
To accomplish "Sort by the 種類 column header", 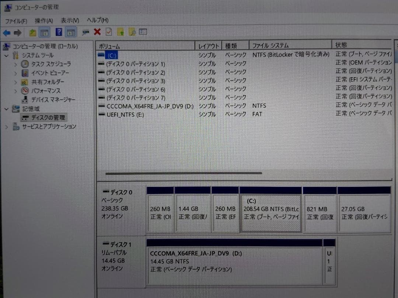I will point(235,46).
